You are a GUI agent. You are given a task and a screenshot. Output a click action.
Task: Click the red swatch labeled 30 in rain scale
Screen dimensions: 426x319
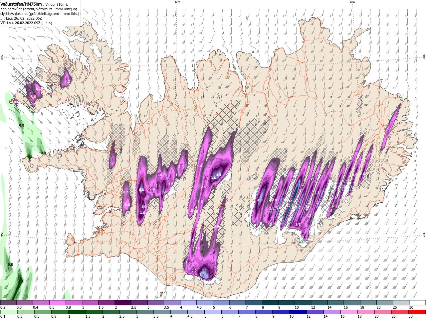417,312
